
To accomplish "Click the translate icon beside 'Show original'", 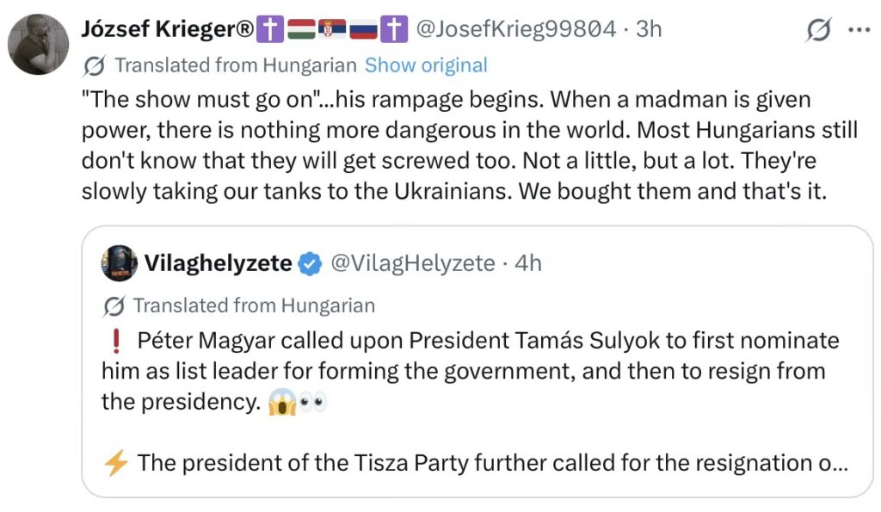I will pos(95,65).
